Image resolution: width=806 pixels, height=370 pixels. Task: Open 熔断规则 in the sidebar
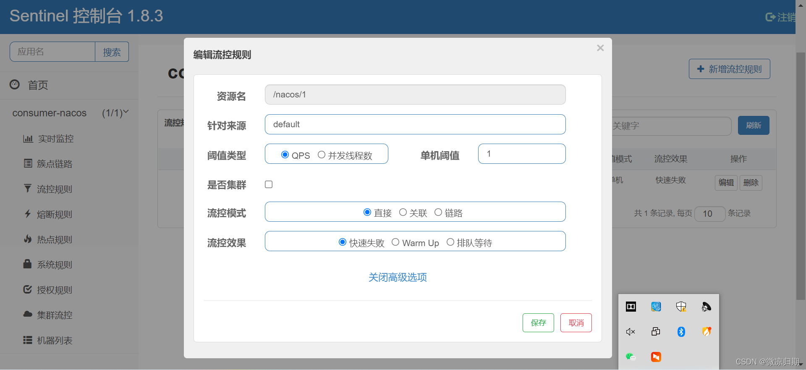(x=55, y=214)
